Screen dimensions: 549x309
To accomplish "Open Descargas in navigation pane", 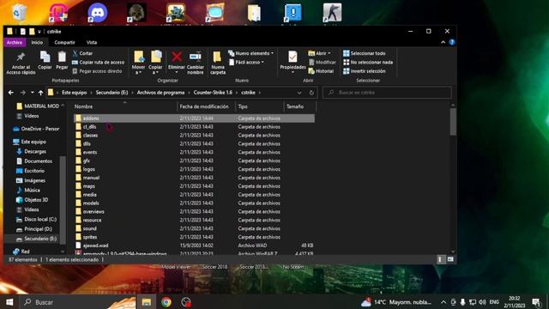I will [x=31, y=152].
